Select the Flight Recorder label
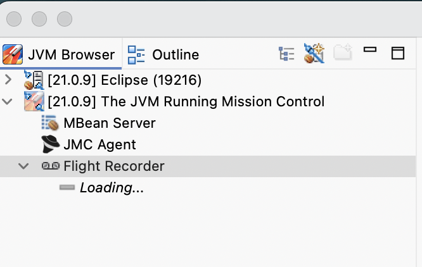 [113, 166]
